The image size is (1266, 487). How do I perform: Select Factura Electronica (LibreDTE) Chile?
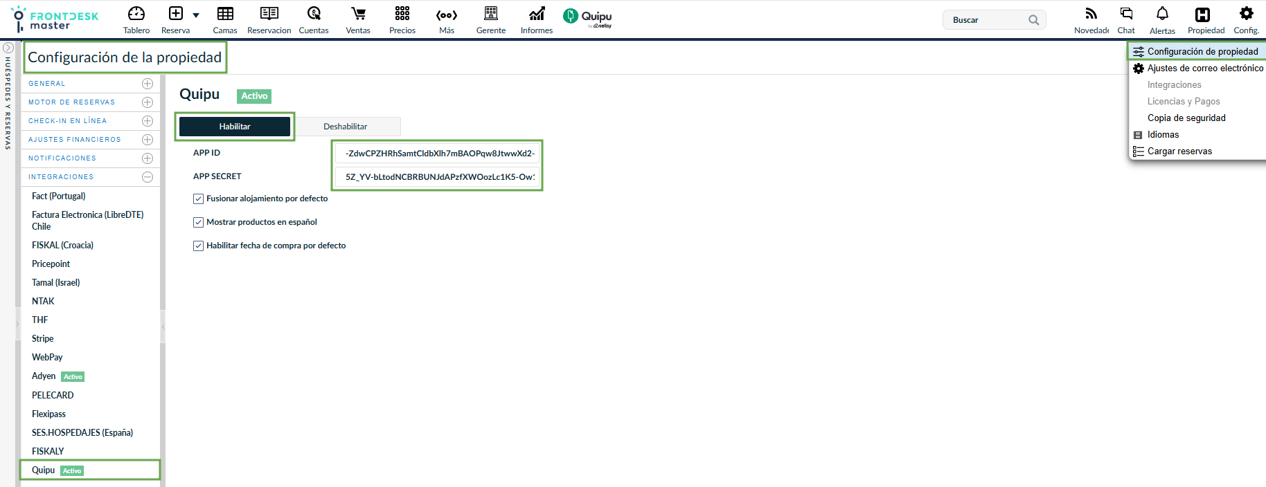(x=88, y=221)
